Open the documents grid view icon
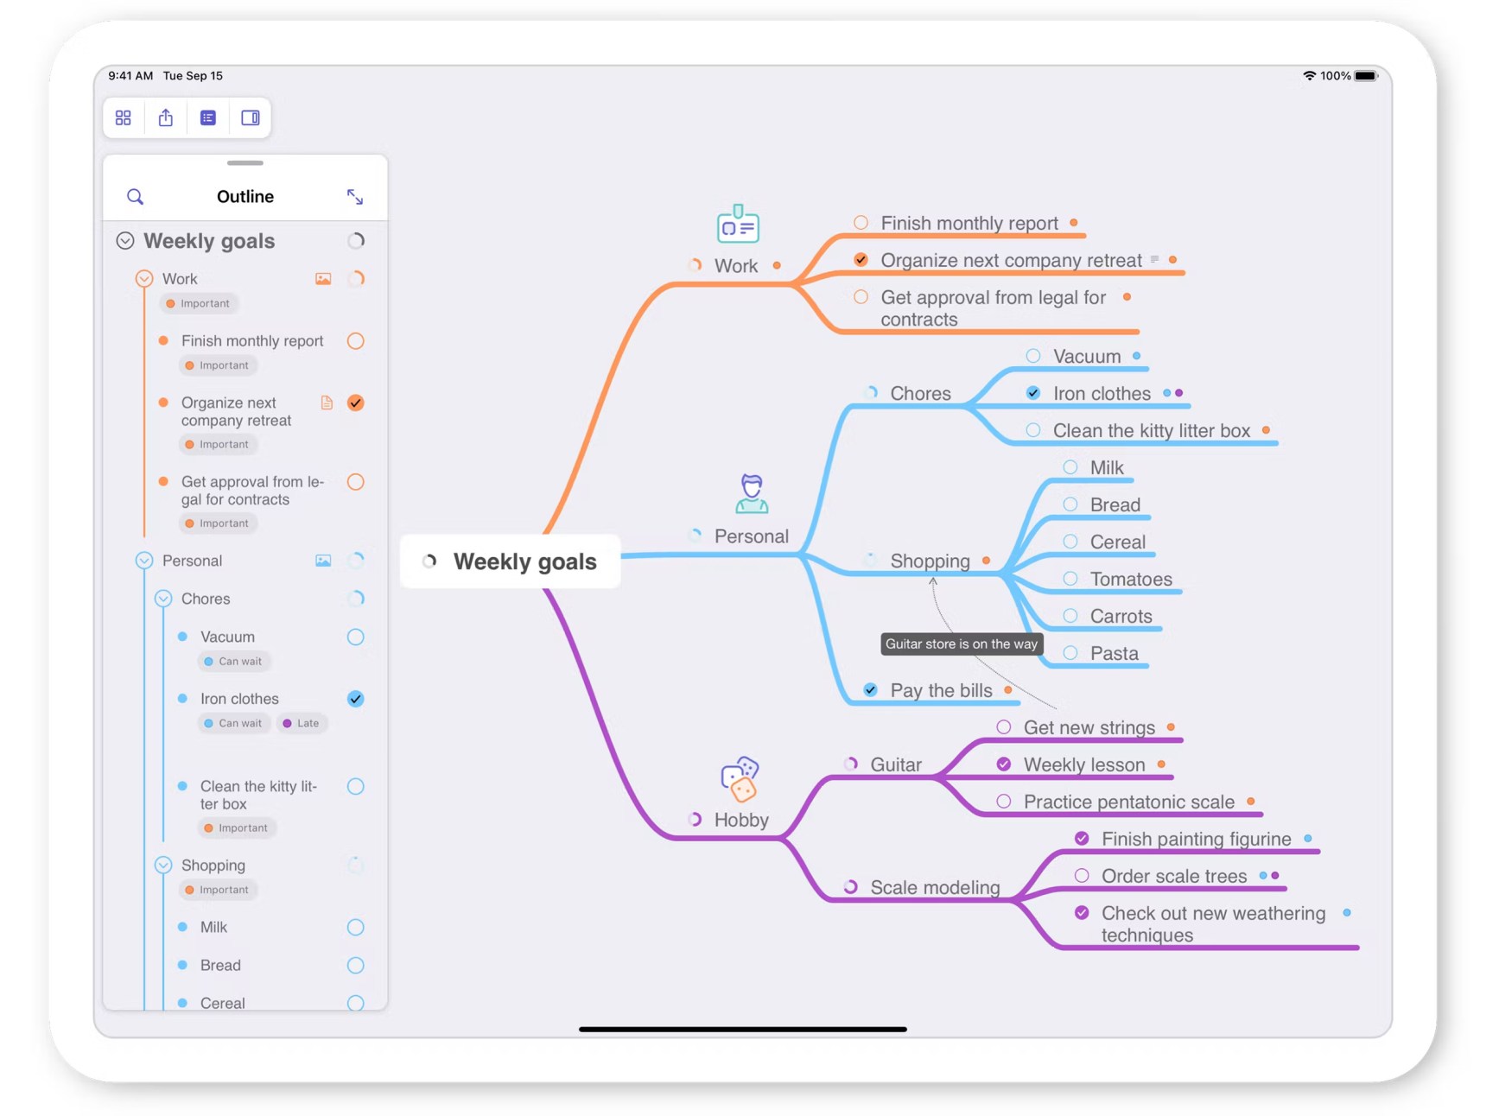Screen dimensions: 1499x1116 tap(124, 117)
